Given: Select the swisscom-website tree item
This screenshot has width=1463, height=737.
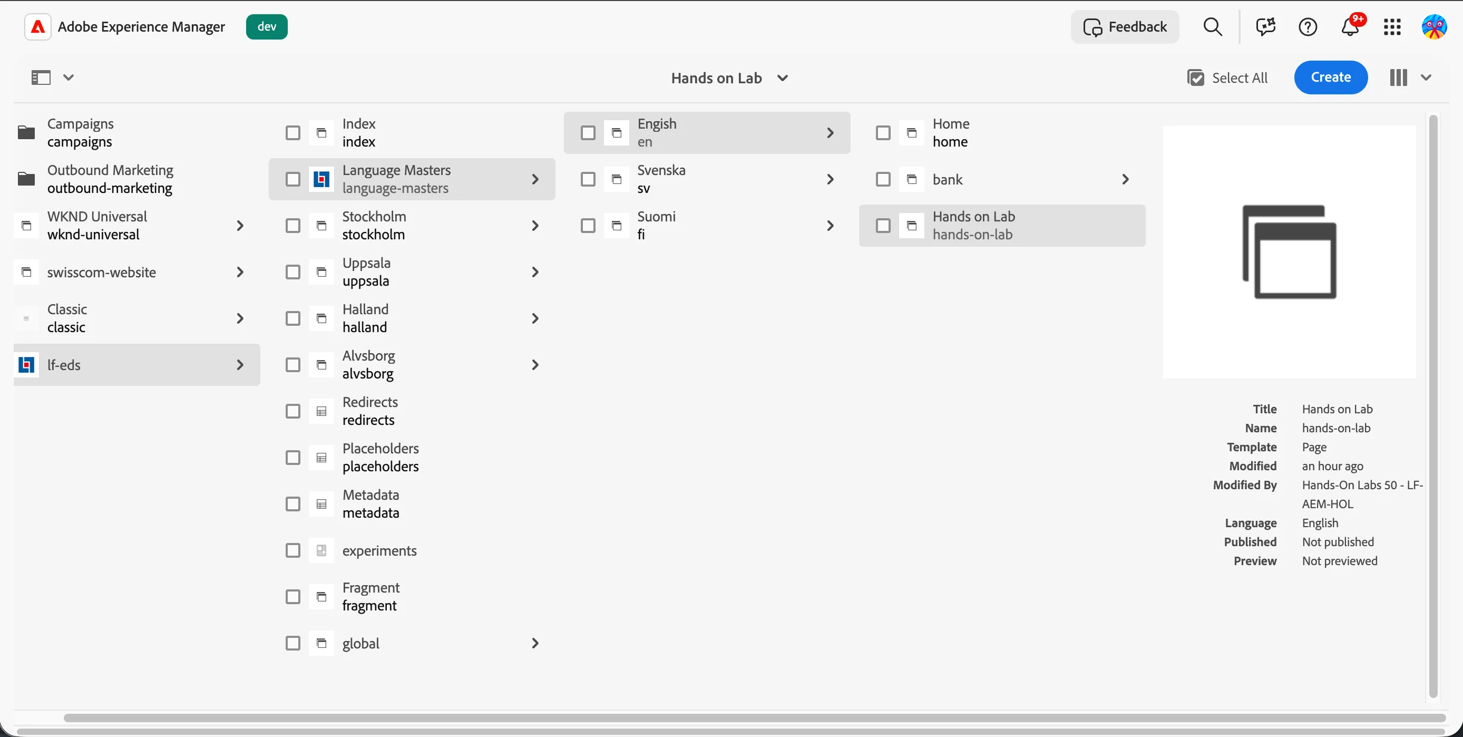Looking at the screenshot, I should (x=136, y=271).
